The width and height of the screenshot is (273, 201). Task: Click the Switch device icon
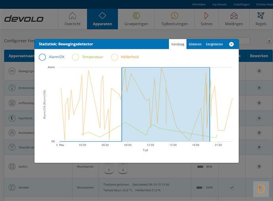pyautogui.click(x=12, y=166)
